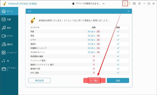Click the key register icon in title bar

tap(130, 3)
